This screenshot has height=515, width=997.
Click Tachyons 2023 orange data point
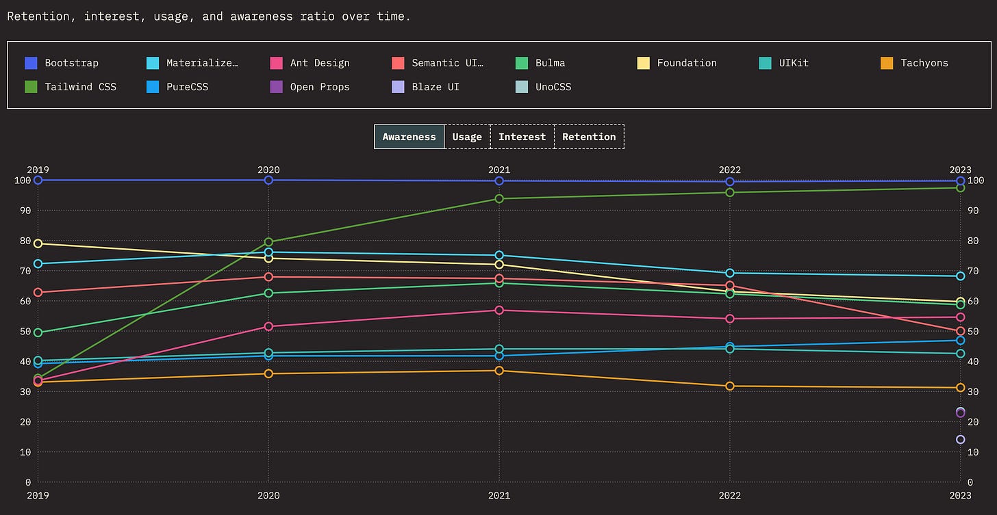[x=960, y=388]
